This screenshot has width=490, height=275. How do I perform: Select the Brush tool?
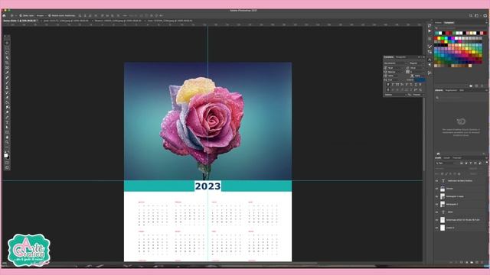[7, 83]
